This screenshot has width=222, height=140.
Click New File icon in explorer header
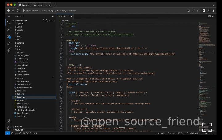point(43,21)
